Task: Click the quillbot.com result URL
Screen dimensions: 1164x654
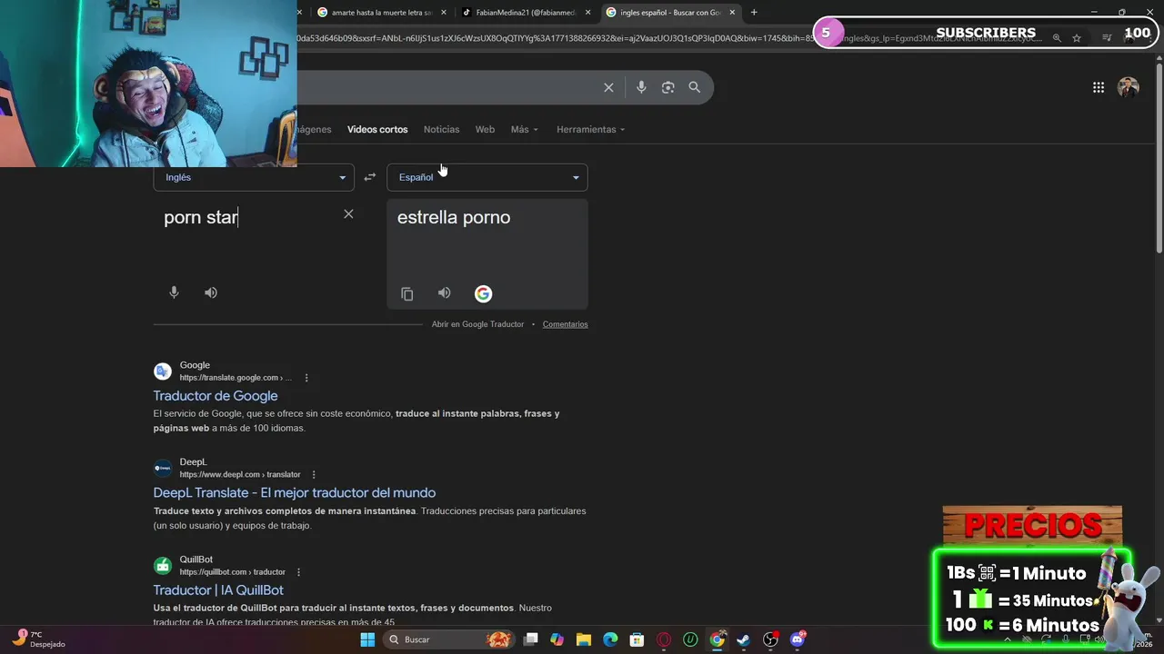Action: [232, 572]
